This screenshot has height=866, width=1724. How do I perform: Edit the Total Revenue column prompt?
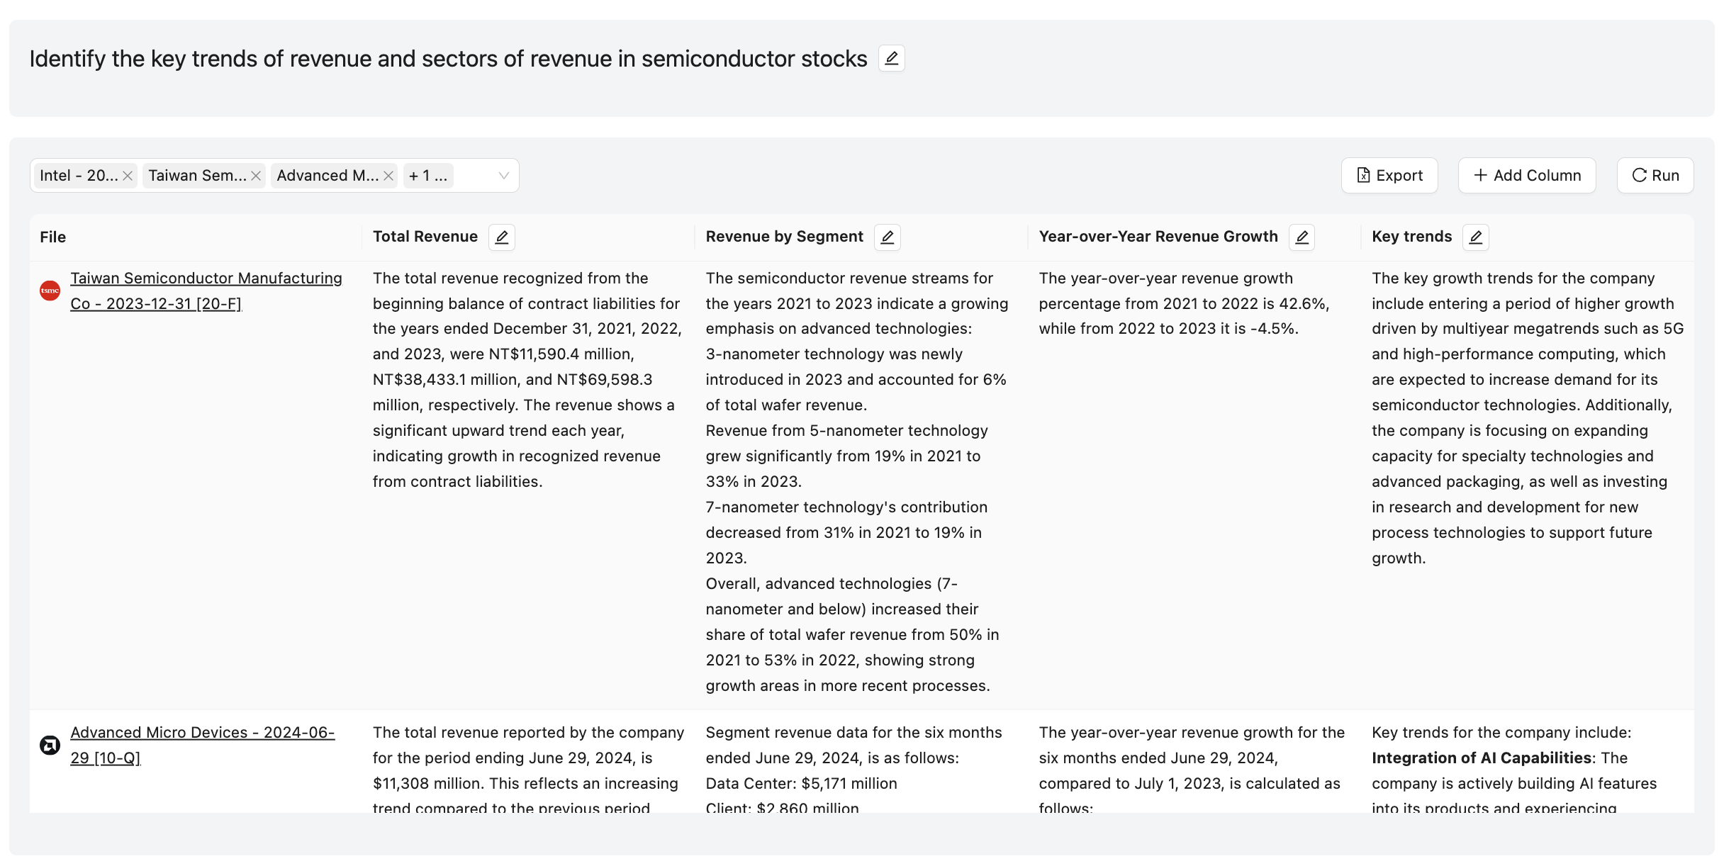tap(501, 237)
